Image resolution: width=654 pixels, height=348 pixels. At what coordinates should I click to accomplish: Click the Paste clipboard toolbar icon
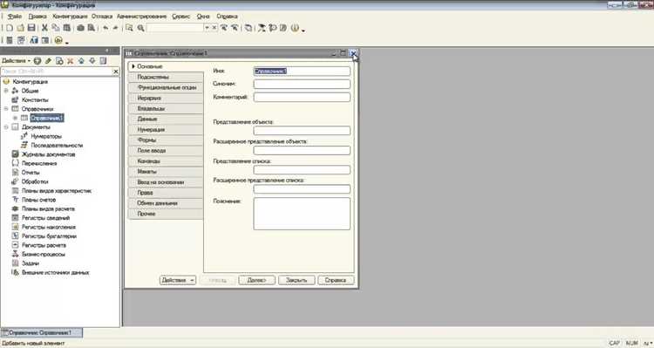pyautogui.click(x=67, y=28)
